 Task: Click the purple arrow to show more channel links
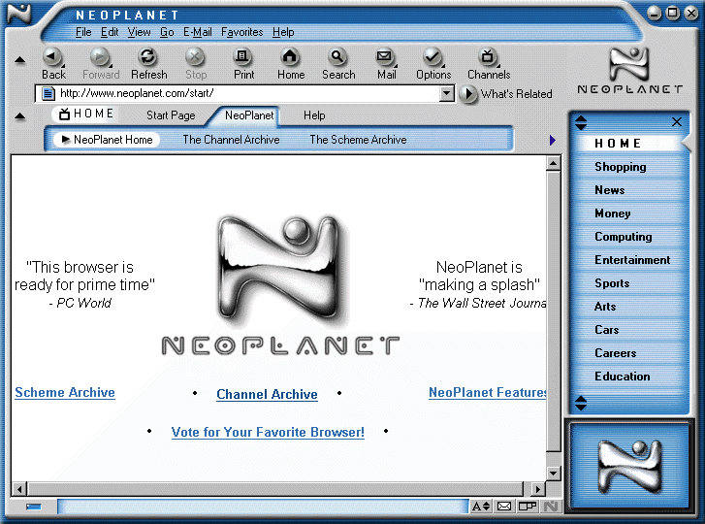[553, 140]
